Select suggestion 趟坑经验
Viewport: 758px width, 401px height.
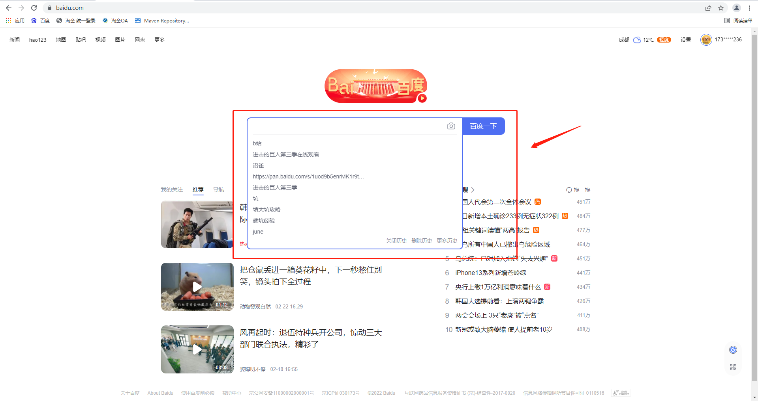point(264,221)
